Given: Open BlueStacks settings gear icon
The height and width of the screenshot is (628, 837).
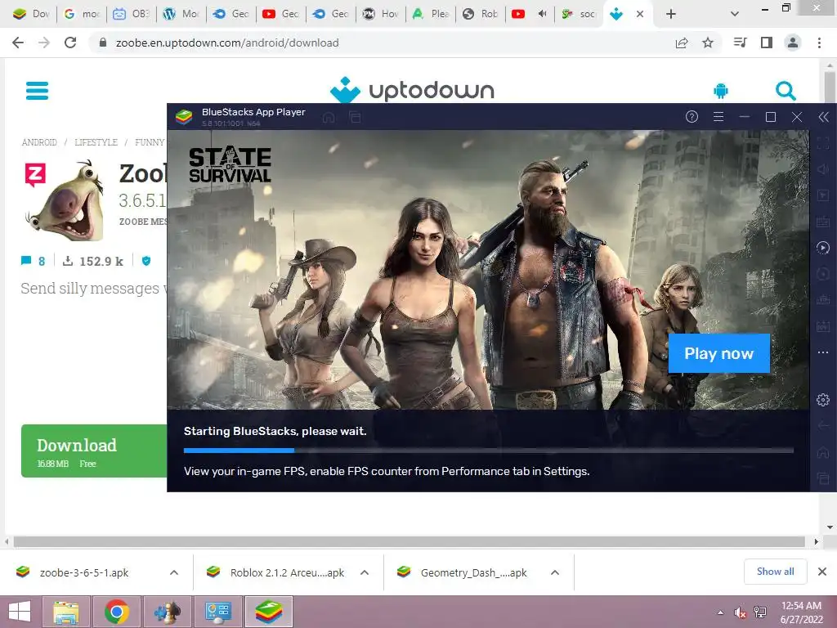Looking at the screenshot, I should point(822,399).
